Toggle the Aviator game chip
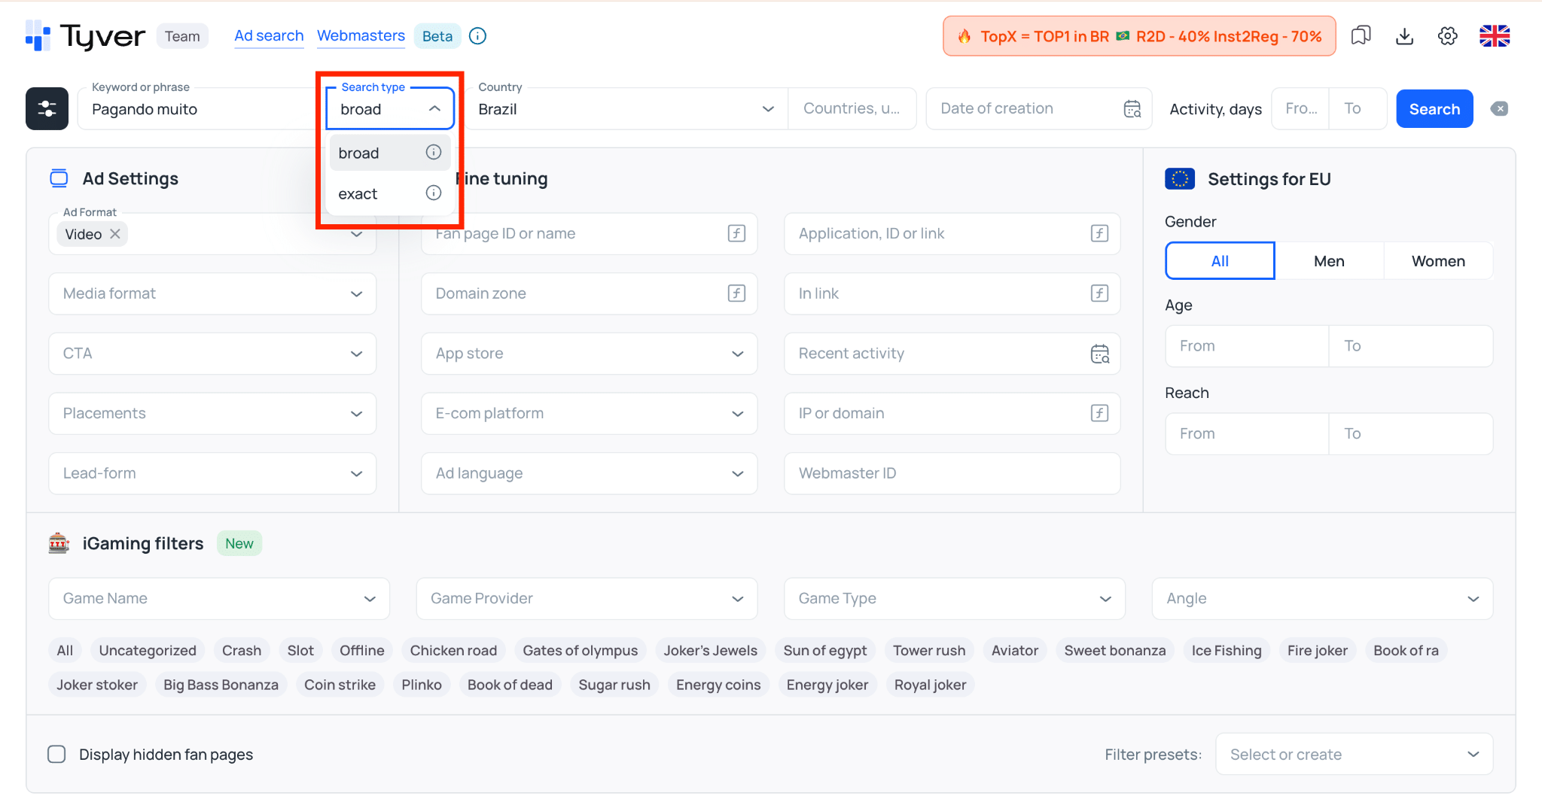Viewport: 1542px width, 796px height. click(x=1014, y=650)
